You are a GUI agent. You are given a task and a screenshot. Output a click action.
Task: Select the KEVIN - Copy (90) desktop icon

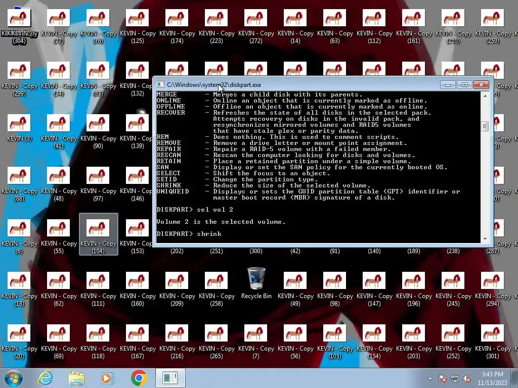(x=98, y=131)
